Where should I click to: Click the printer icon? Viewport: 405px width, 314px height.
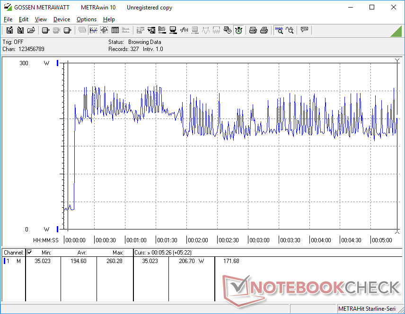(264, 30)
